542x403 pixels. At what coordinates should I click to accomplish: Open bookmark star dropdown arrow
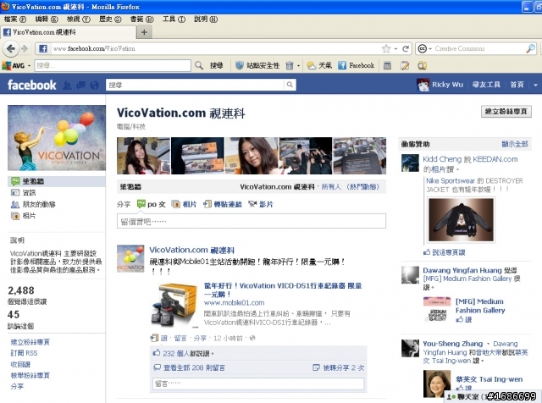(x=395, y=49)
